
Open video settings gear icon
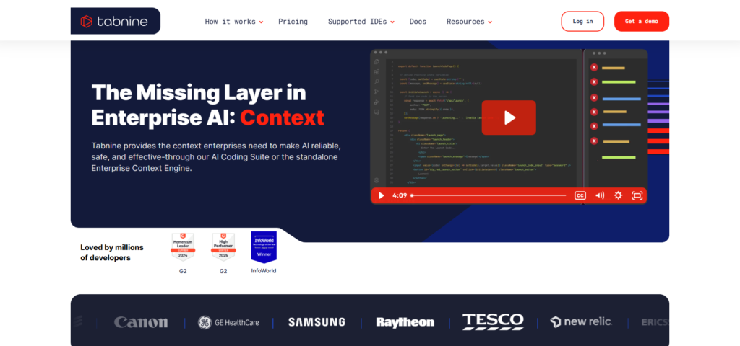(x=618, y=195)
